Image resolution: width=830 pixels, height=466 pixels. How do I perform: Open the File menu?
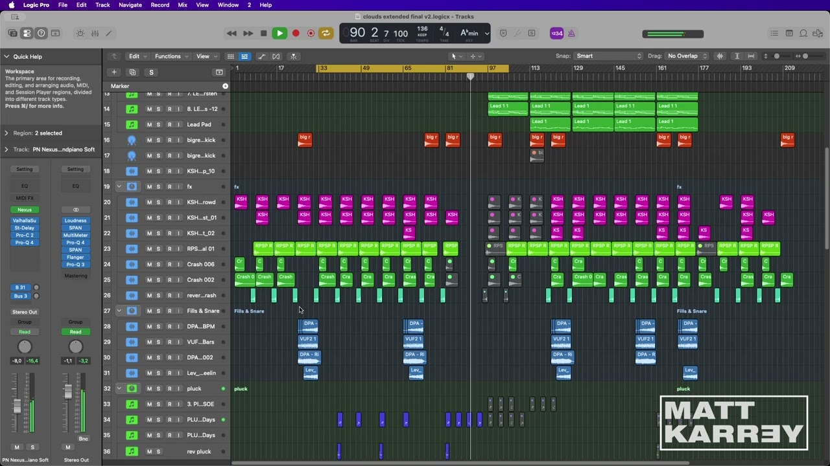pos(63,5)
